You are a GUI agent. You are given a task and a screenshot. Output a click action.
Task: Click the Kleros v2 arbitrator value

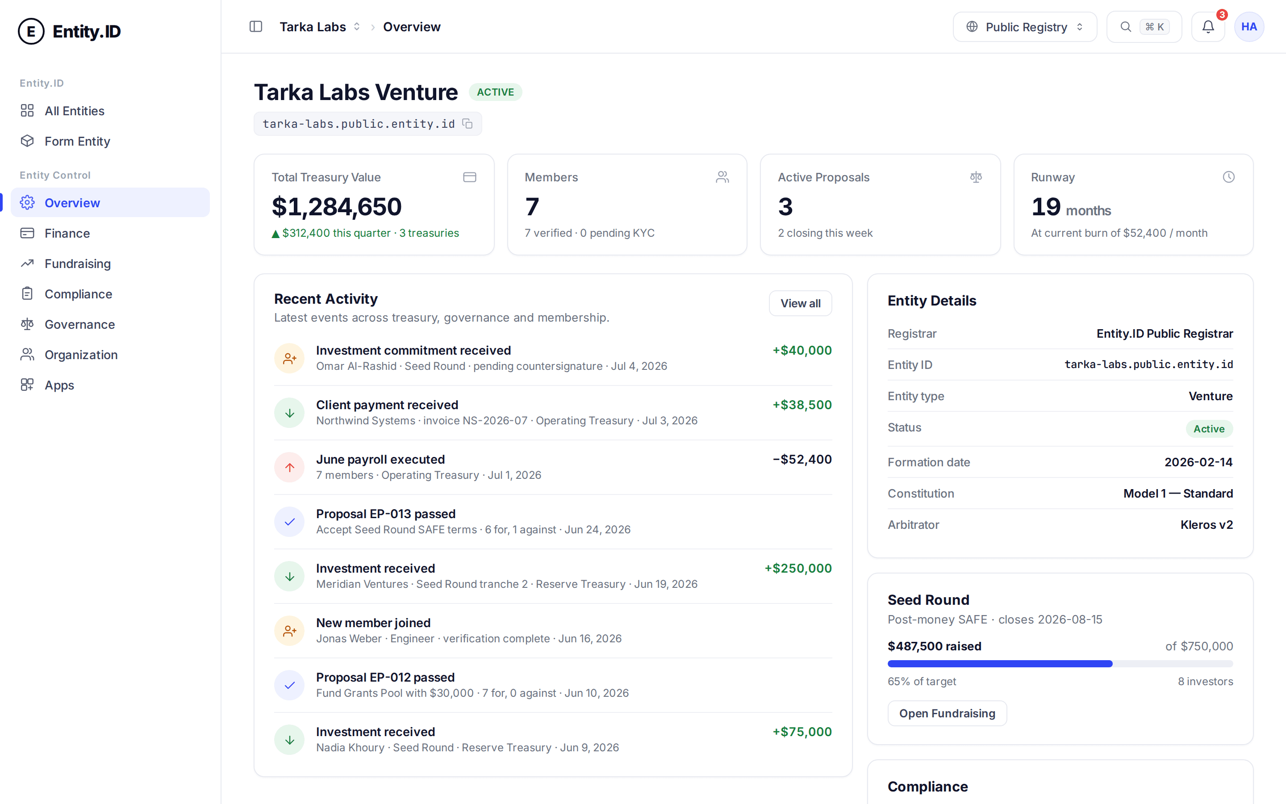click(x=1206, y=524)
